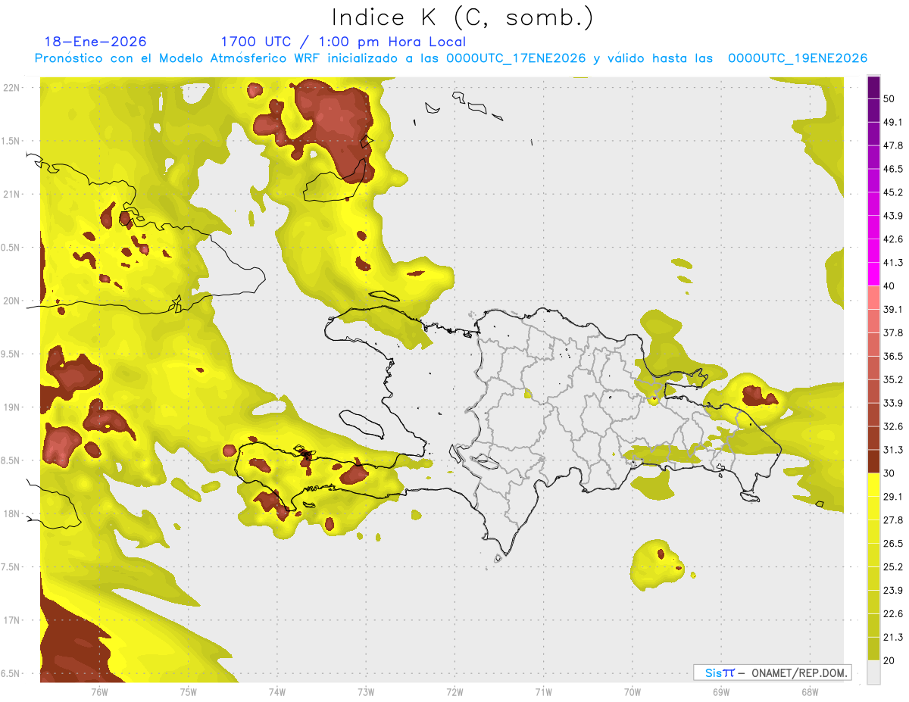The height and width of the screenshot is (702, 909).
Task: Click legend value '45.2'
Action: click(893, 192)
